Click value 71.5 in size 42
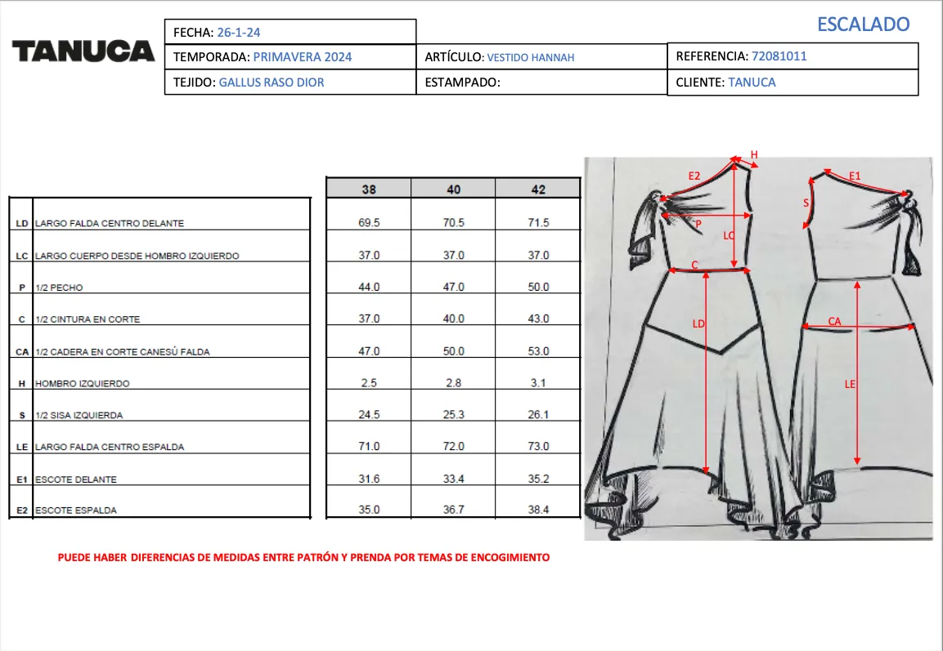943x651 pixels. coord(538,223)
